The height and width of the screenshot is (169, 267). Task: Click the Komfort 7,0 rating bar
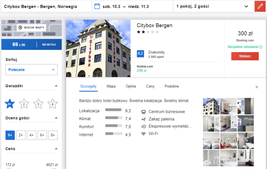(x=114, y=126)
